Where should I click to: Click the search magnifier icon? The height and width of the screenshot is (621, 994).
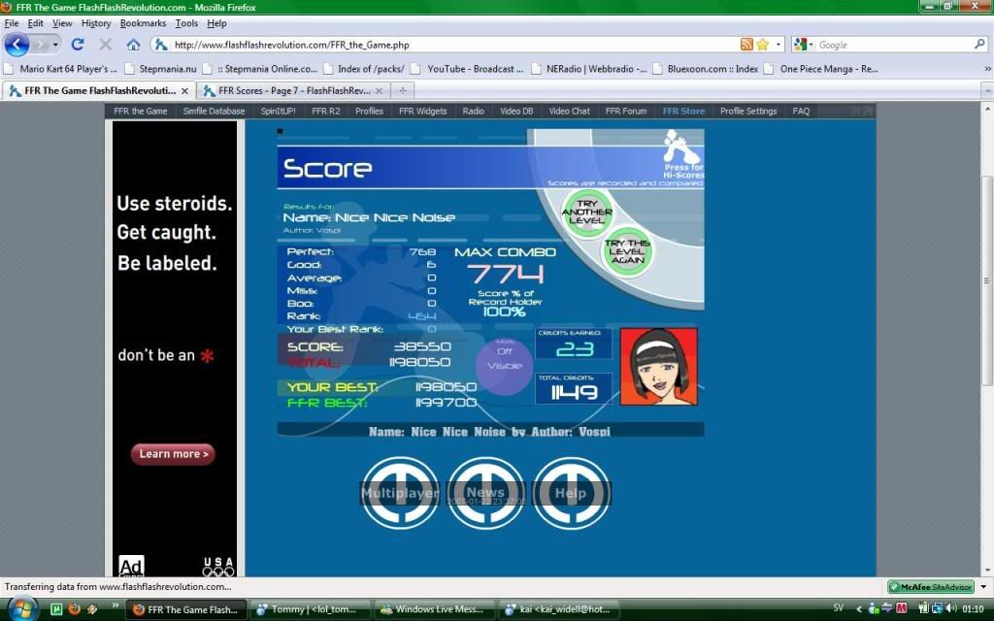click(979, 45)
